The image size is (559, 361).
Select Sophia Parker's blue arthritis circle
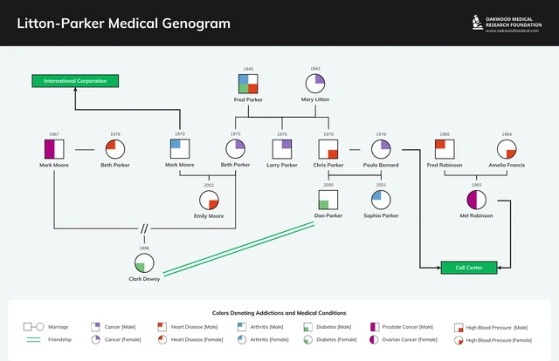[x=381, y=200]
